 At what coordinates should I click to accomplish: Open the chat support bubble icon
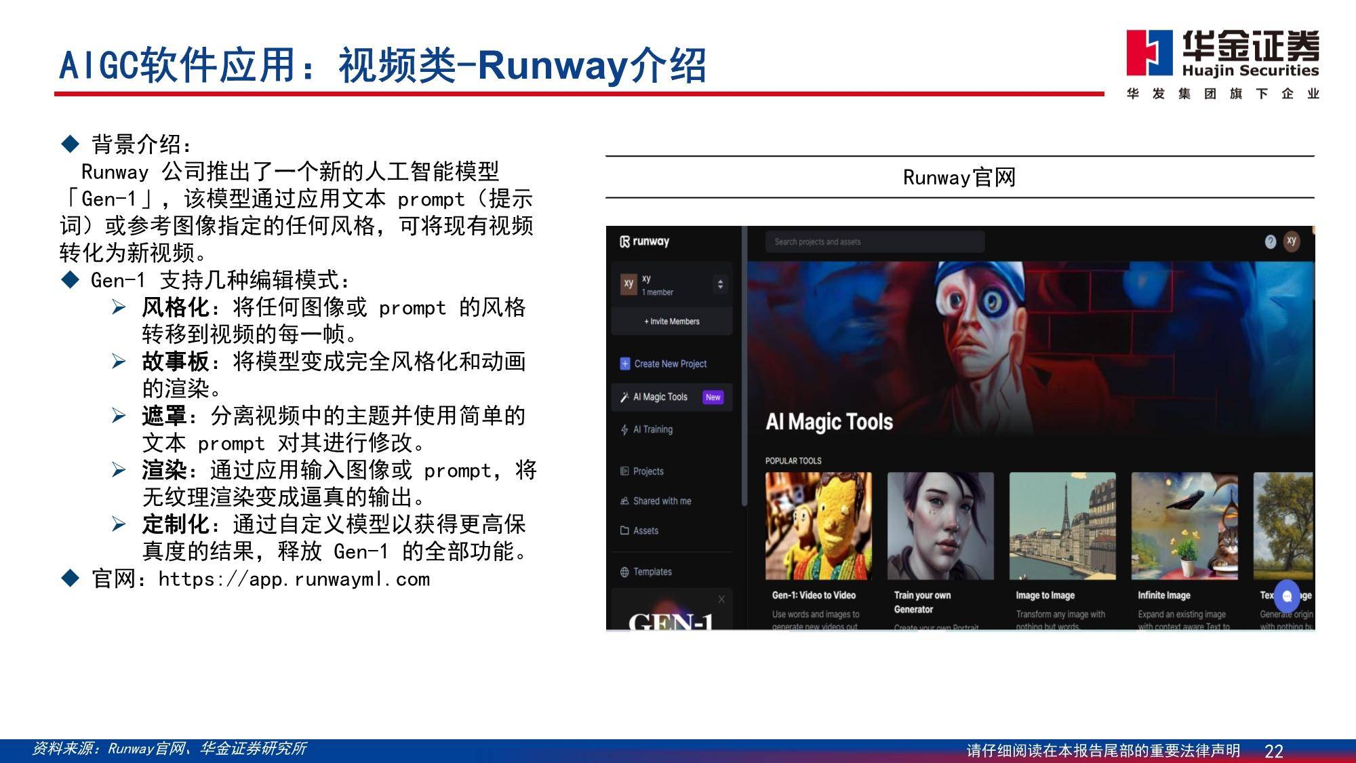[1287, 596]
